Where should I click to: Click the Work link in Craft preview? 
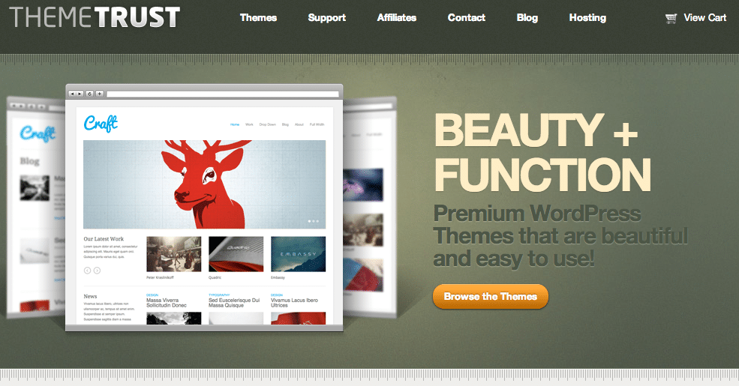249,124
